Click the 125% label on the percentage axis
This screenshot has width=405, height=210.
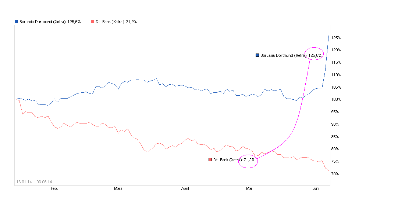click(336, 38)
